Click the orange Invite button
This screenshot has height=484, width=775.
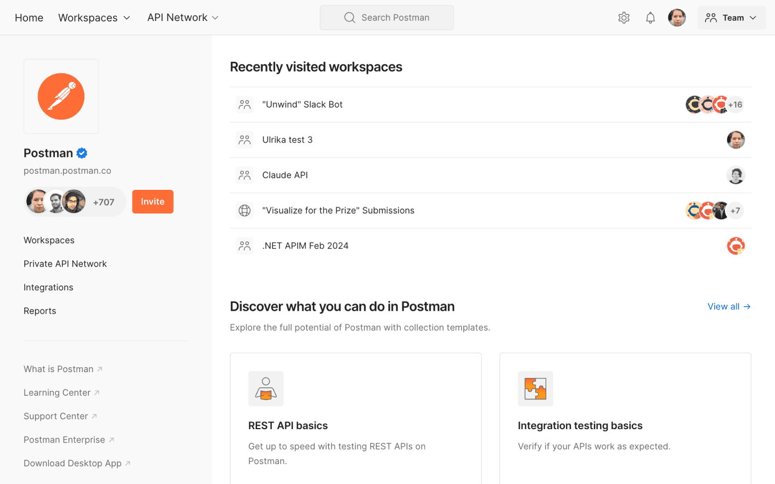(153, 202)
